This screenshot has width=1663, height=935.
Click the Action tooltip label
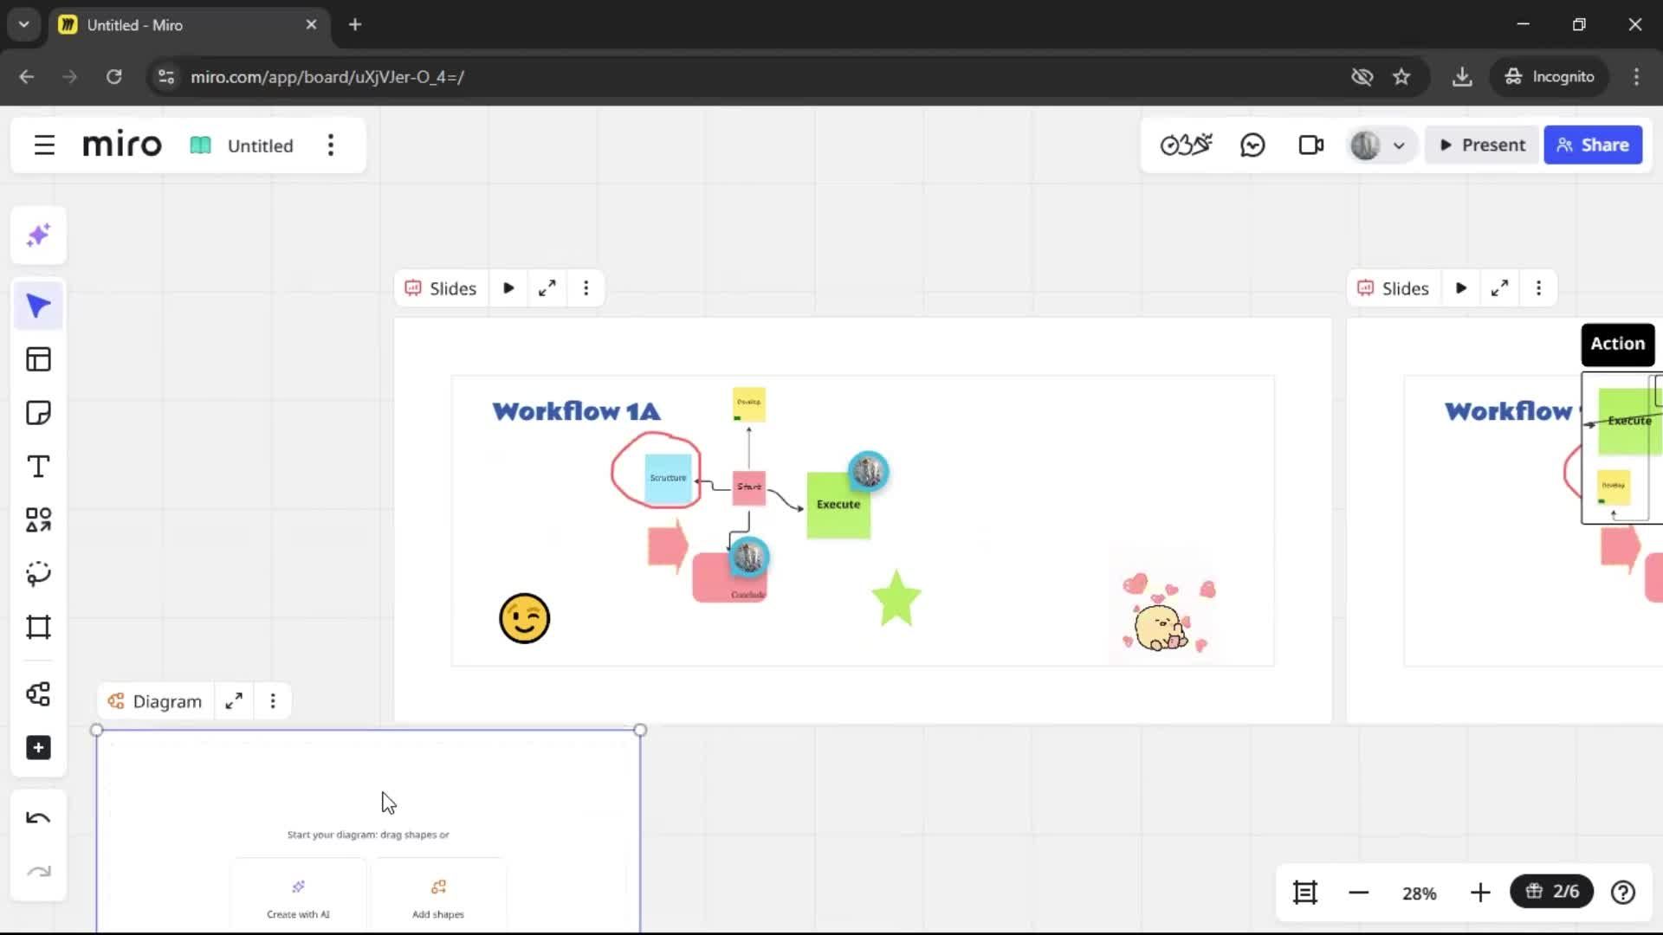point(1617,344)
